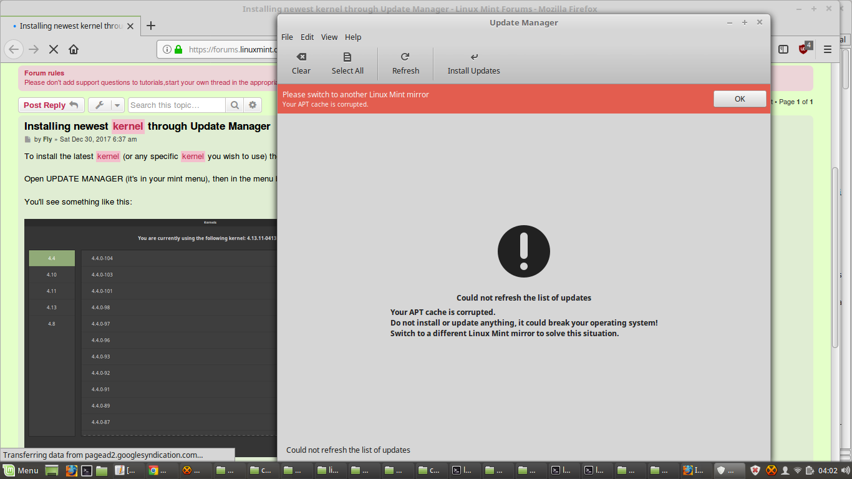The width and height of the screenshot is (852, 479).
Task: Click Select All in Update Manager toolbar
Action: point(347,63)
